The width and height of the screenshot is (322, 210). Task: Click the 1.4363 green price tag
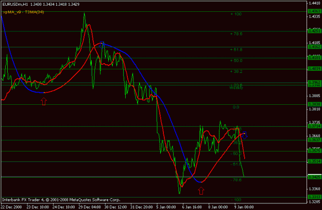coord(314,11)
